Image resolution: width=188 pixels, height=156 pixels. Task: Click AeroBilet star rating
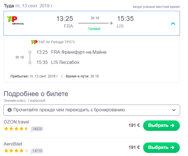coord(16,151)
